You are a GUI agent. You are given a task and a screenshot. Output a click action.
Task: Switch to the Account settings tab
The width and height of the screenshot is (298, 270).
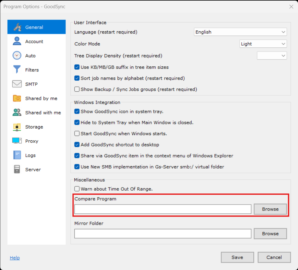click(34, 41)
